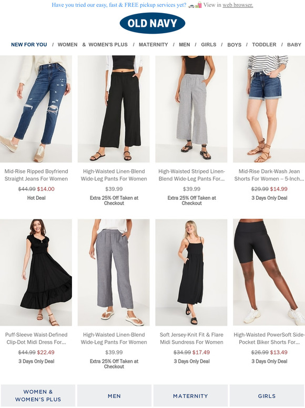This screenshot has width=305, height=408.
Task: Open the bottom MATERNITY button
Action: pyautogui.click(x=190, y=395)
